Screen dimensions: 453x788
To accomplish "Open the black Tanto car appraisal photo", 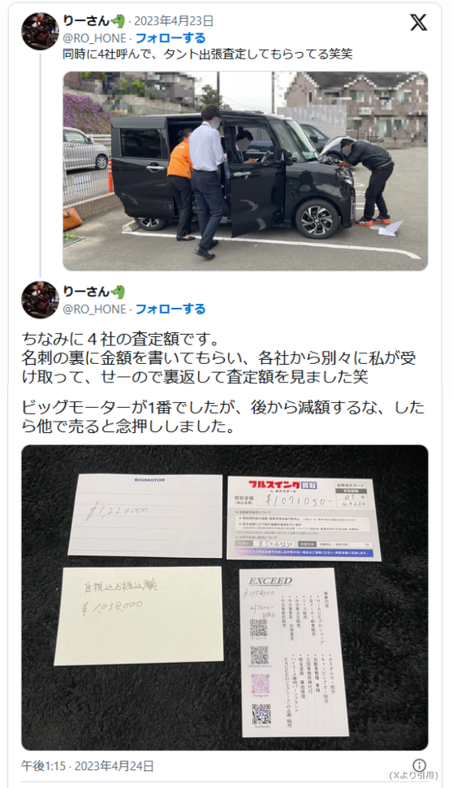I will [245, 171].
